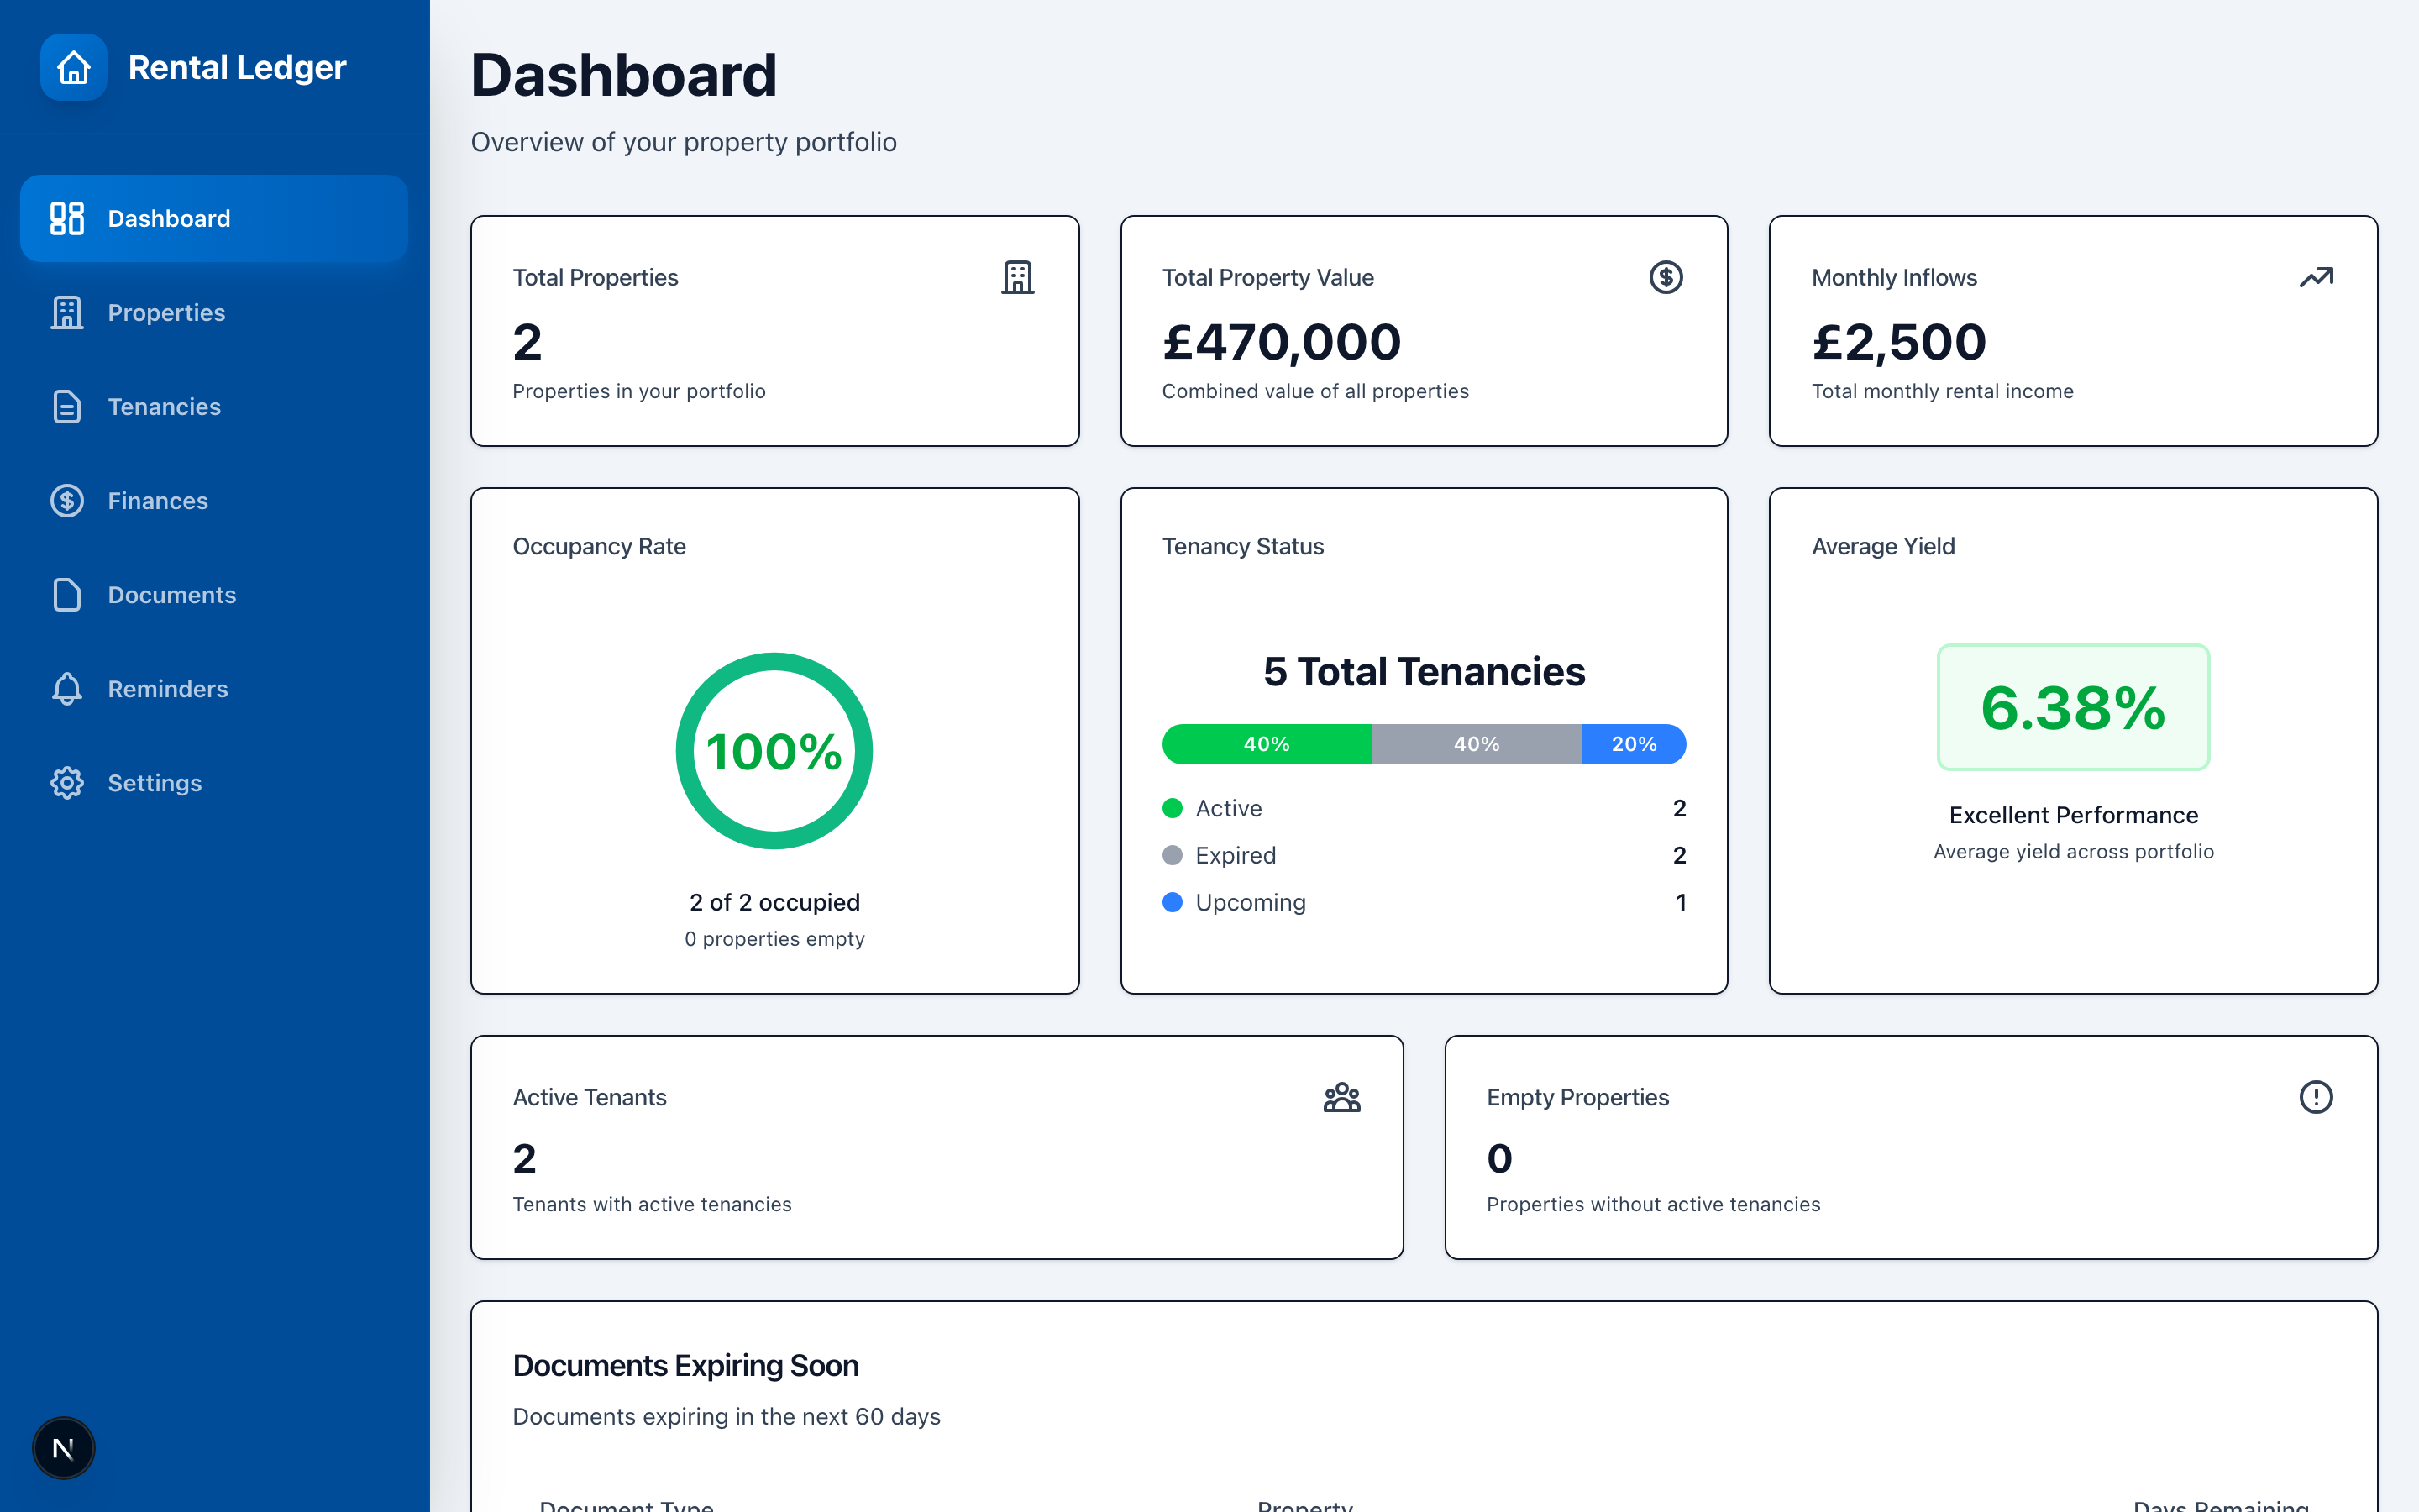Click the bell icon beside Reminders
The width and height of the screenshot is (2419, 1512).
point(67,689)
